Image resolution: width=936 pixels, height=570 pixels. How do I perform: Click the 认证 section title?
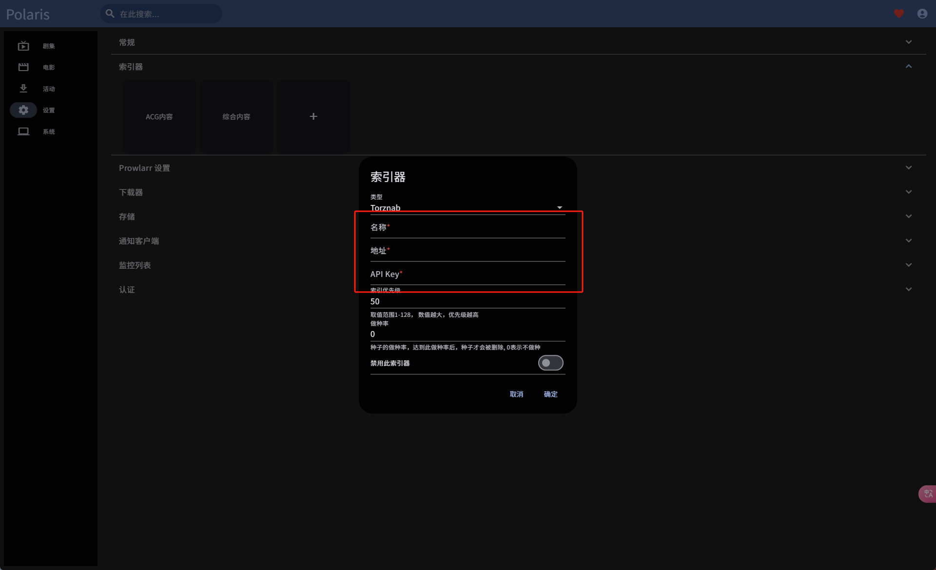tap(127, 290)
